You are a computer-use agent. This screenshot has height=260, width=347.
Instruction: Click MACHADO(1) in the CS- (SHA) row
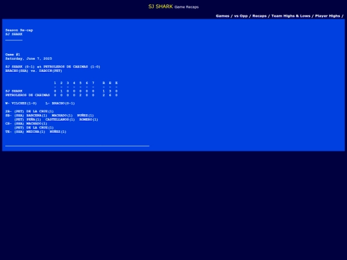(x=37, y=123)
